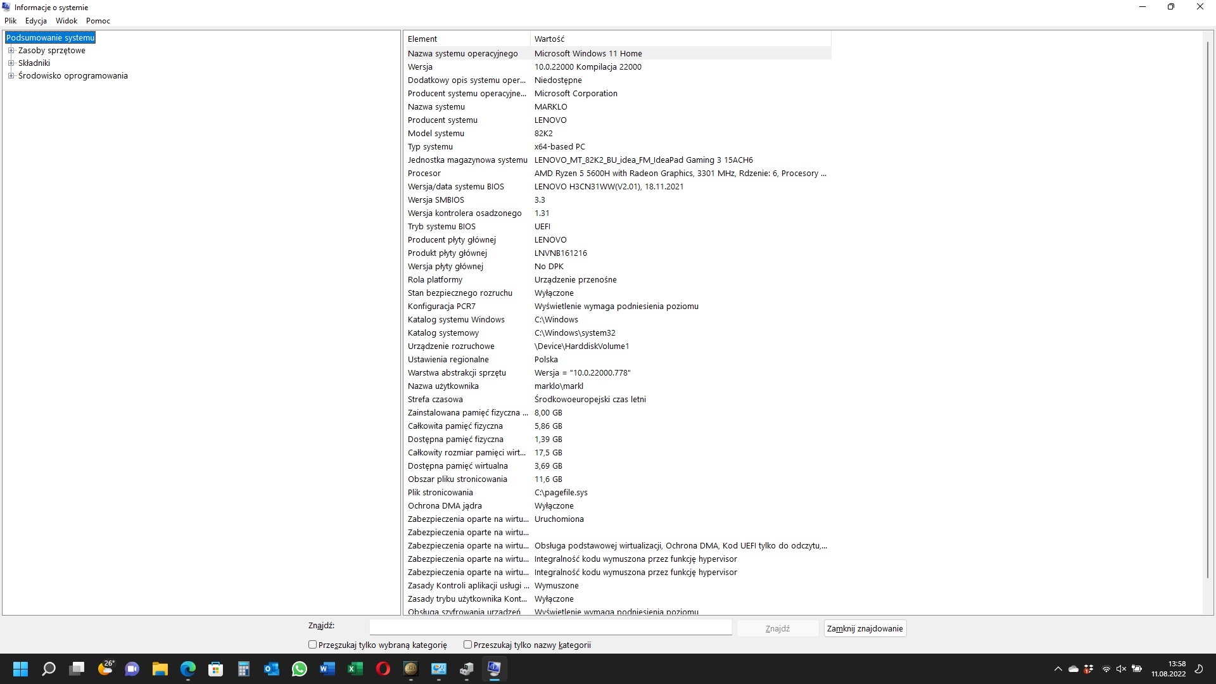Screen dimensions: 1216x684
Task: Click the 'Urządzenie przenośne' value
Action: [575, 280]
